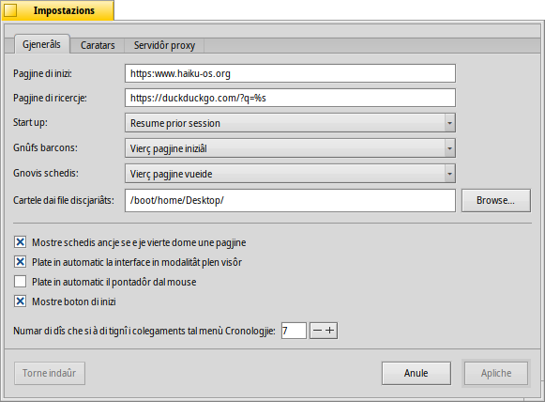Switch to the Gjenerâls tab
Viewport: 545px width, 402px height.
click(41, 44)
